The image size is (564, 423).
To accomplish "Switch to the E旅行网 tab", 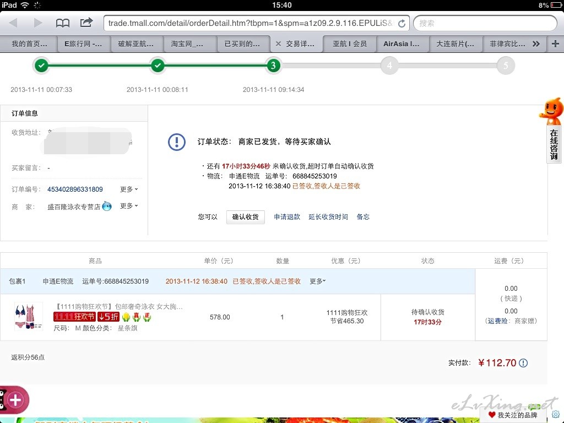I will pyautogui.click(x=83, y=44).
